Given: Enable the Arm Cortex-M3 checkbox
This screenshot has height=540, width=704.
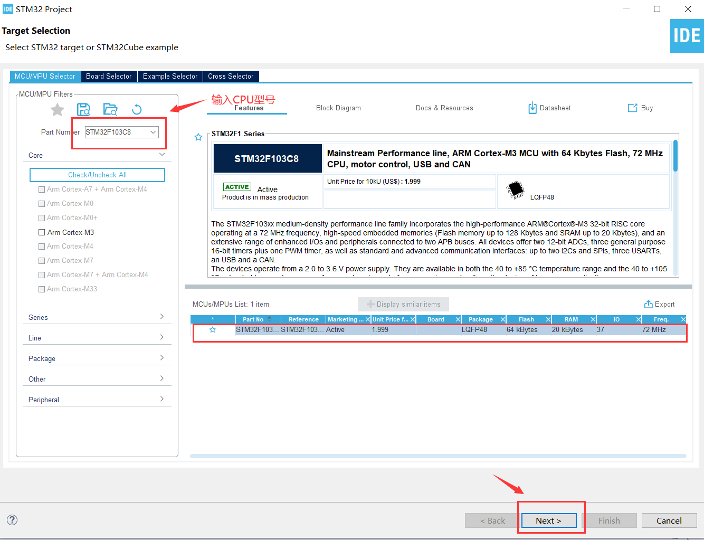Looking at the screenshot, I should (42, 232).
